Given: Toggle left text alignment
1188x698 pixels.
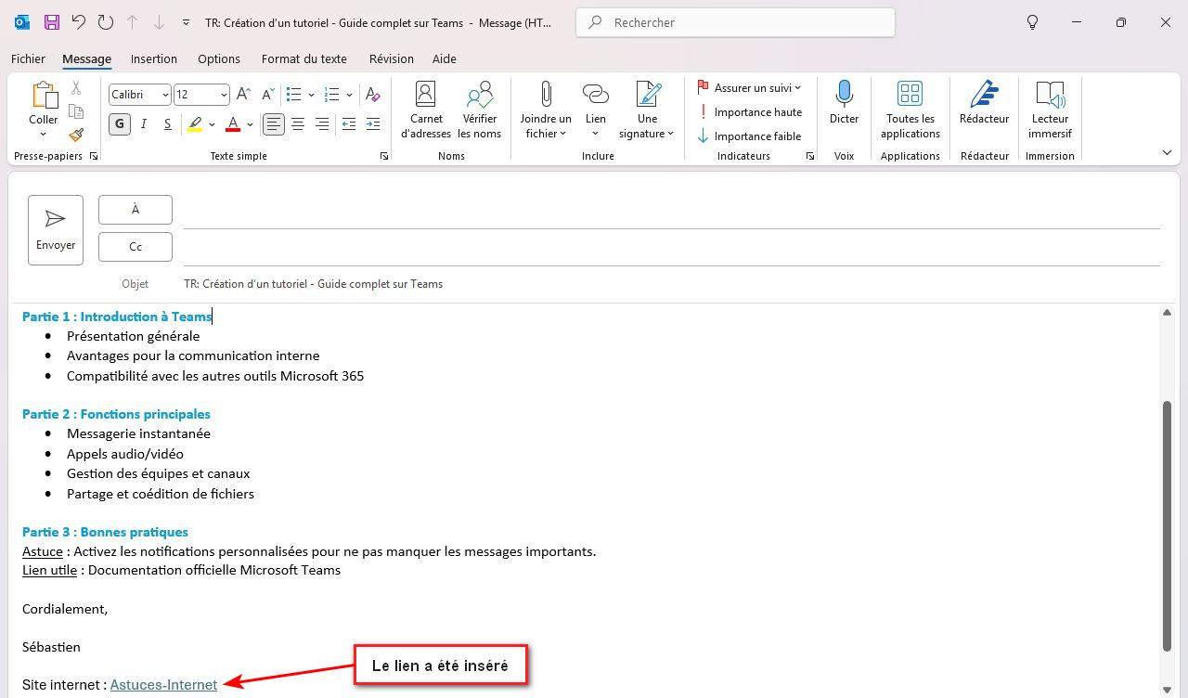Looking at the screenshot, I should [x=274, y=123].
